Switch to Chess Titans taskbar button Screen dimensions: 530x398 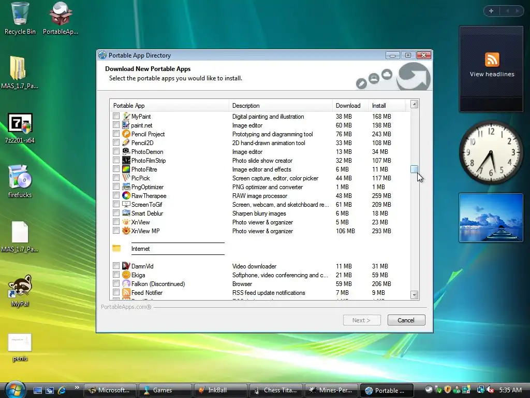pyautogui.click(x=275, y=390)
